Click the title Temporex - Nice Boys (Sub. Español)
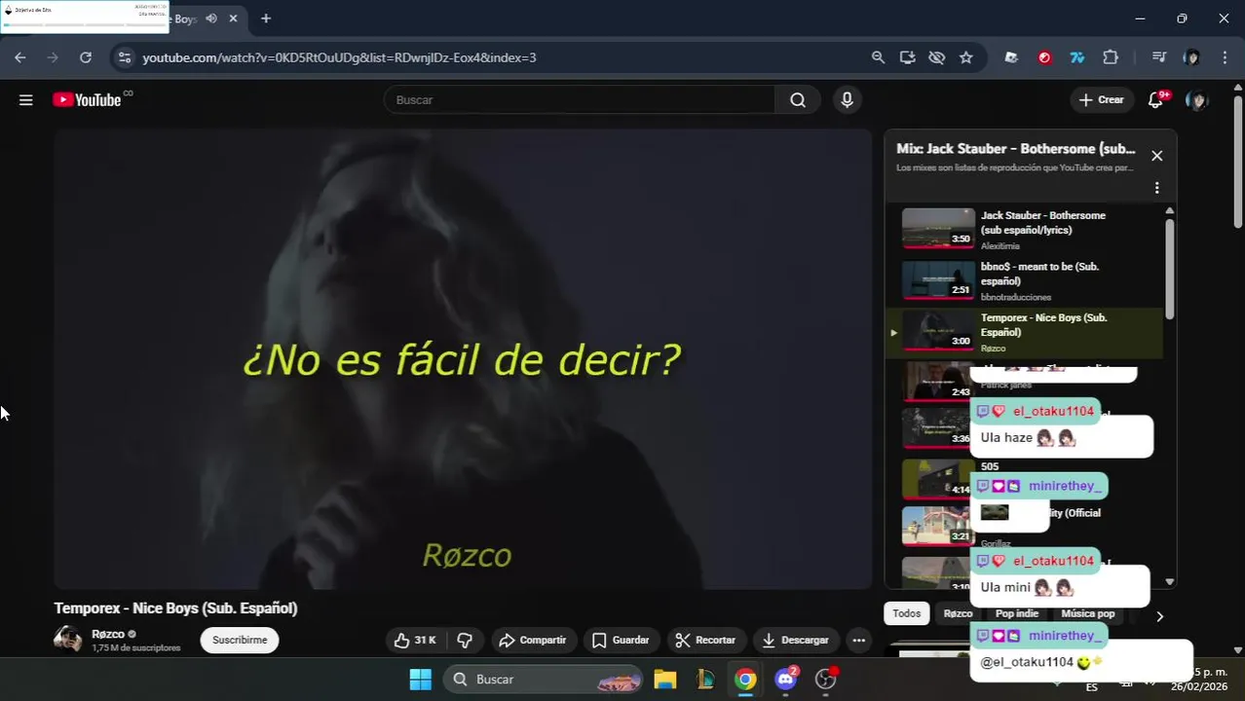1245x701 pixels. [x=175, y=608]
